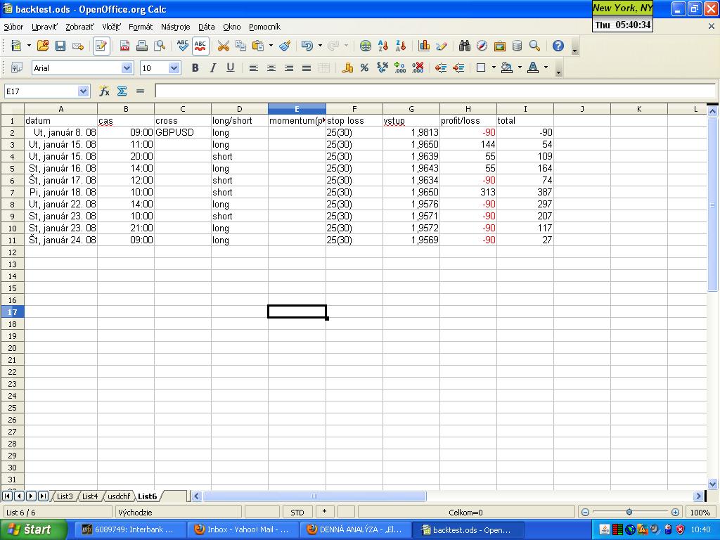The image size is (720, 540).
Task: Click the formula input line
Action: [x=435, y=91]
